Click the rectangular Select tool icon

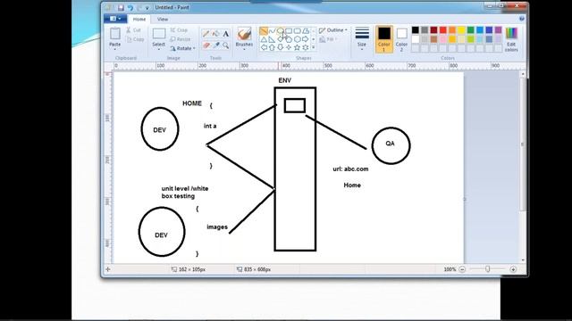point(159,34)
